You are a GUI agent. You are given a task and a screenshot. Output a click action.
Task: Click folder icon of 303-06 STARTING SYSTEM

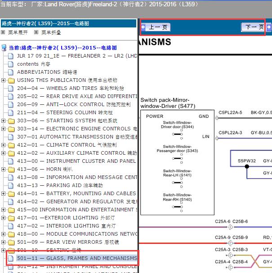(11, 121)
